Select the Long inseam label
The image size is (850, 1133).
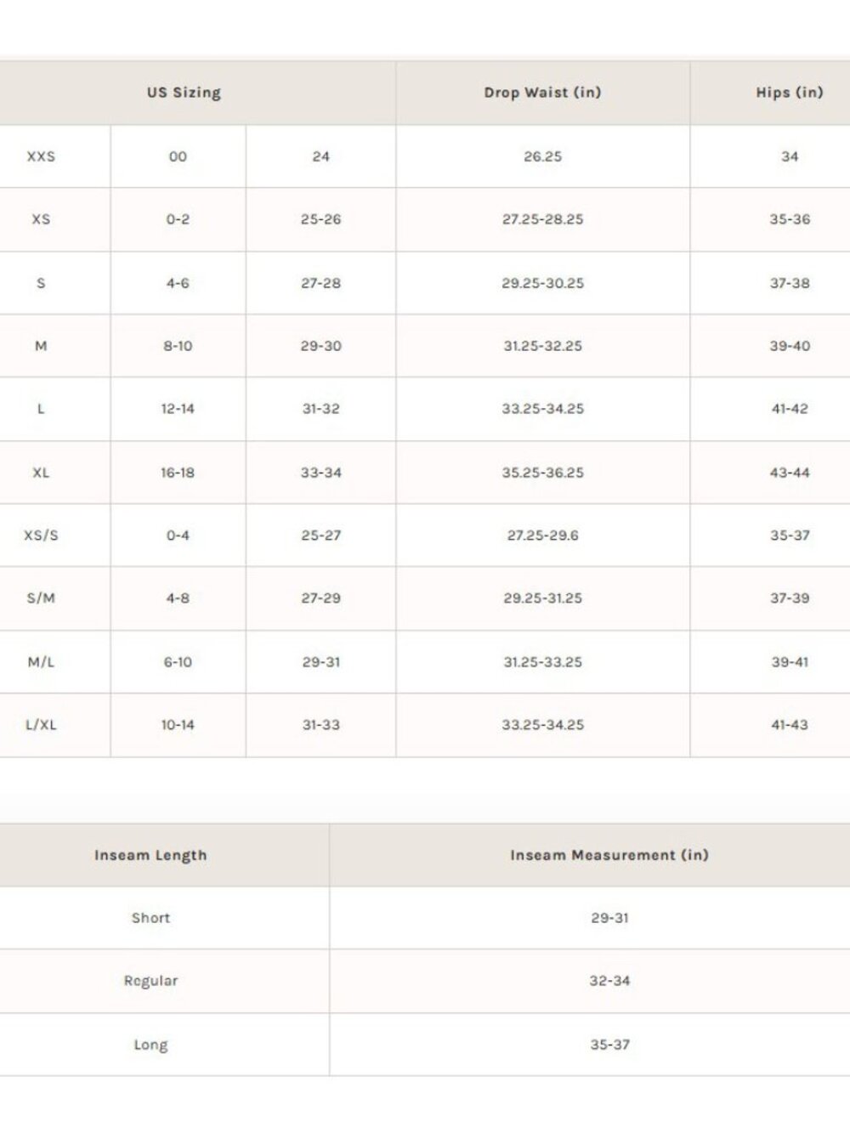click(150, 1045)
